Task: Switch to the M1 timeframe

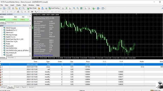Action: [41, 12]
